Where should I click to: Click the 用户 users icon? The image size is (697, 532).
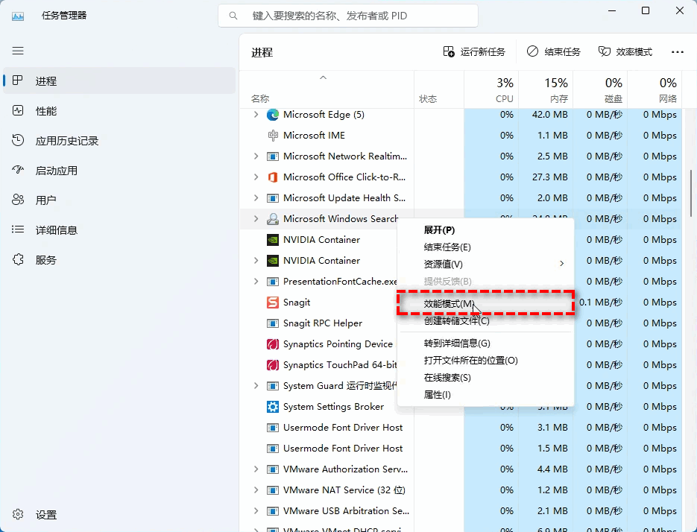click(18, 200)
